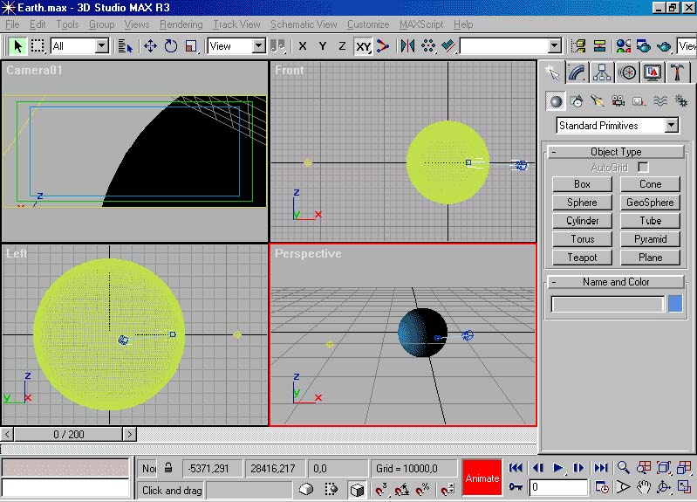Click the Sphere primitive button
The image size is (697, 502).
582,202
